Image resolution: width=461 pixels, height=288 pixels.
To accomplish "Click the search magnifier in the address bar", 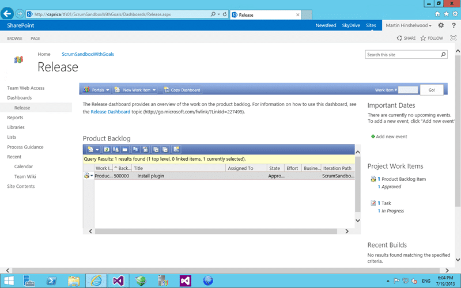I will pos(213,14).
